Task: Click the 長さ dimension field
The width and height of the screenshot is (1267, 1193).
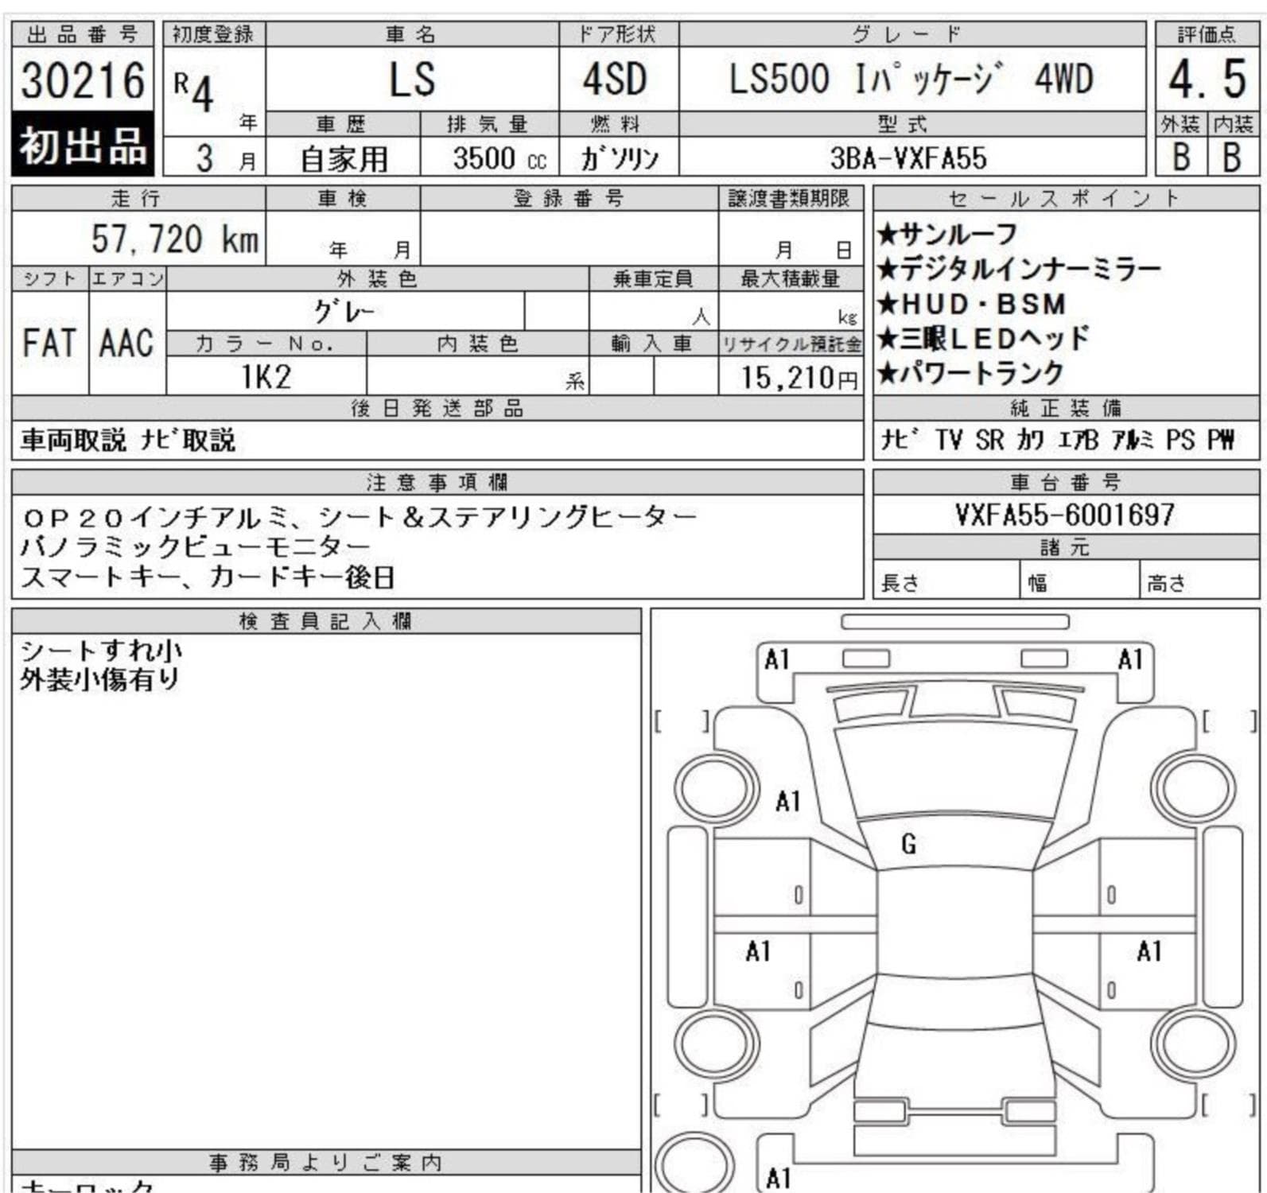Action: tap(946, 580)
